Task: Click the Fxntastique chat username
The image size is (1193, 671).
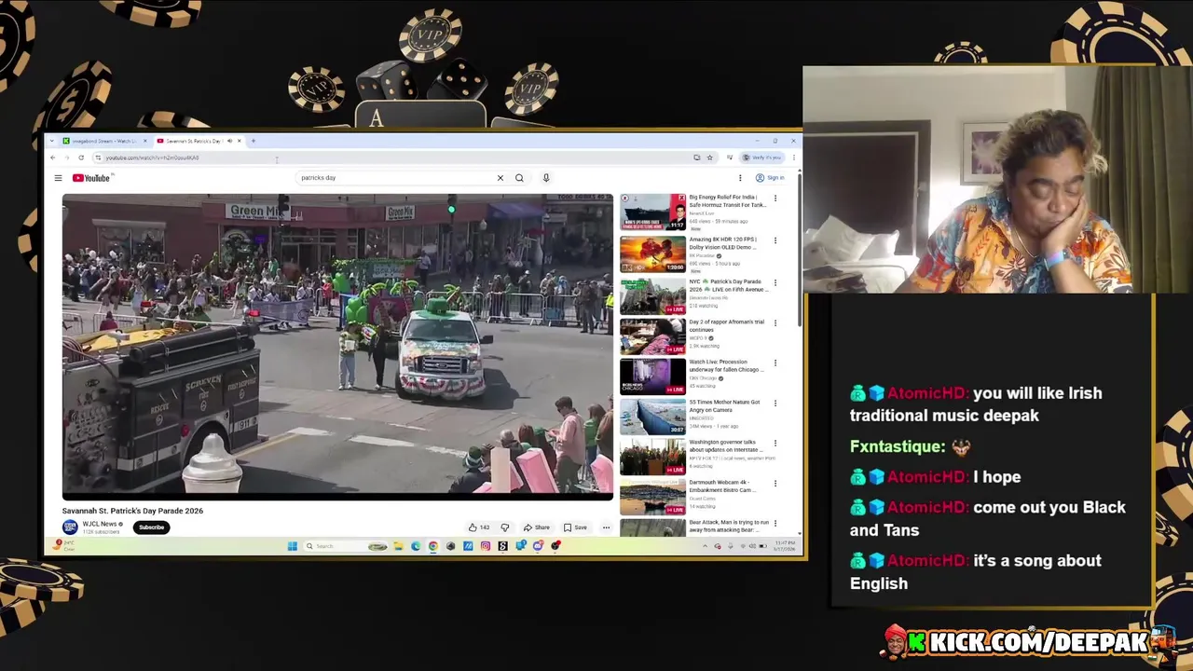Action: click(x=896, y=446)
